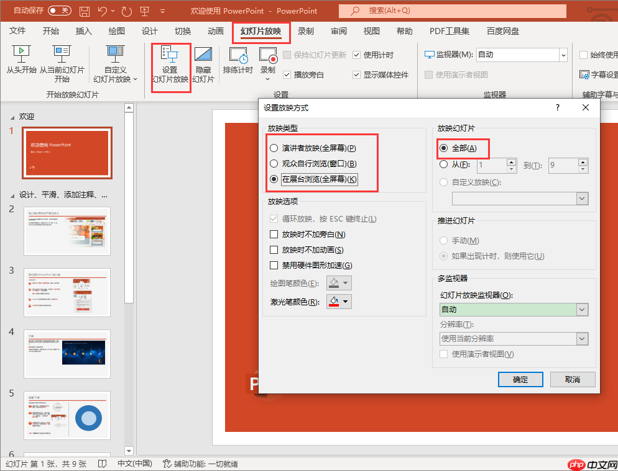This screenshot has width=618, height=471.
Task: Check 放映时不加动画 option
Action: coord(274,250)
